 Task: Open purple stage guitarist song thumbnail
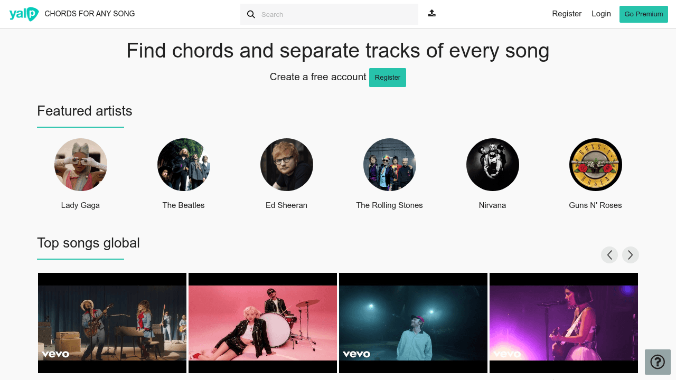(564, 323)
